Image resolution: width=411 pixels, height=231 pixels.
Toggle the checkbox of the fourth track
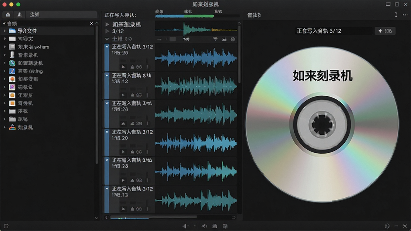click(x=107, y=132)
